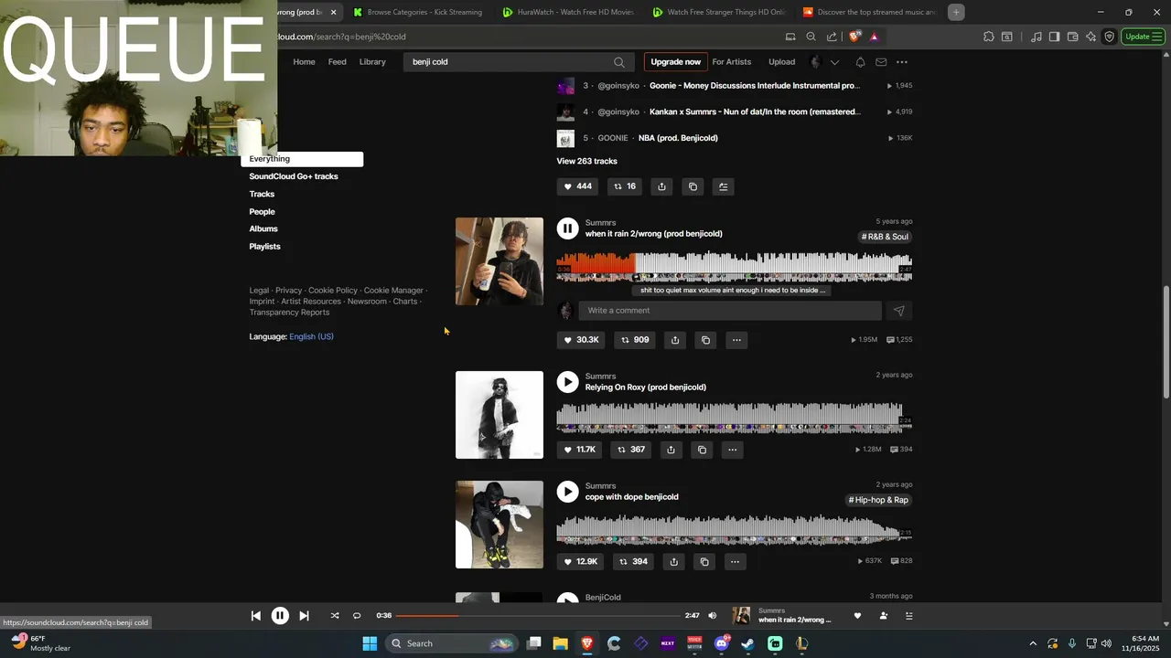Mute volume in player bar
Viewport: 1171px width, 658px height.
tap(713, 616)
